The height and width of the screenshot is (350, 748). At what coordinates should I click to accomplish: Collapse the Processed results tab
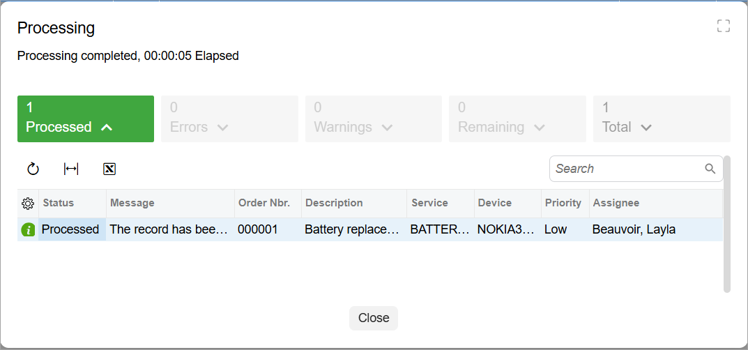coord(86,119)
